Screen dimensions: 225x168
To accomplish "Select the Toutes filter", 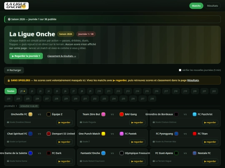I will (10, 91).
